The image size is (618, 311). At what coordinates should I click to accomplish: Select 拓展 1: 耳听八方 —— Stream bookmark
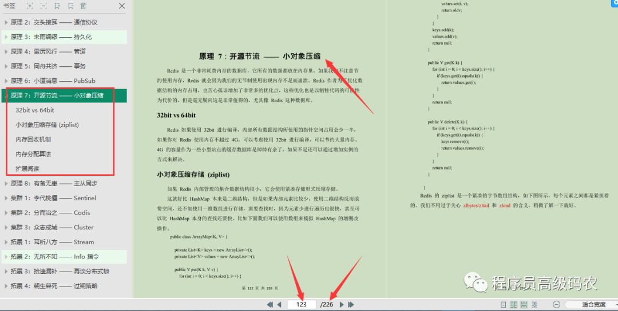point(52,242)
